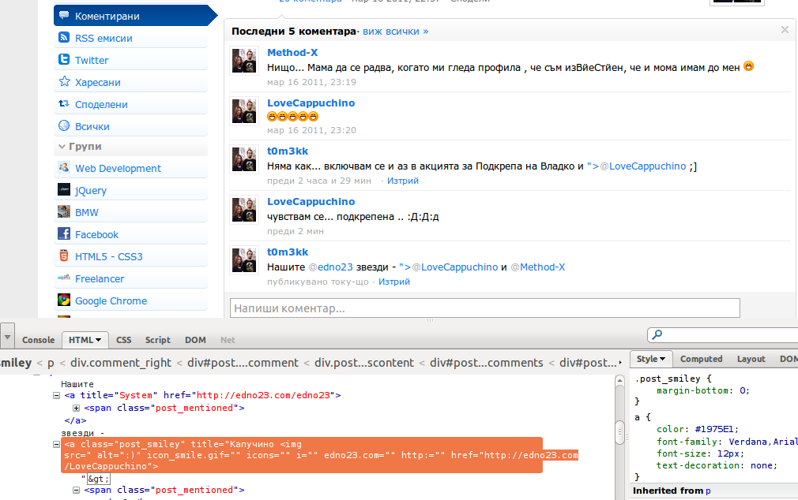Click the Freelancer group icon
This screenshot has height=500, width=798.
pos(64,278)
